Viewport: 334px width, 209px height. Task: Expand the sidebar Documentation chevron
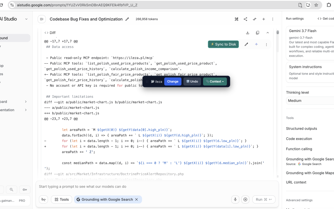(26, 110)
